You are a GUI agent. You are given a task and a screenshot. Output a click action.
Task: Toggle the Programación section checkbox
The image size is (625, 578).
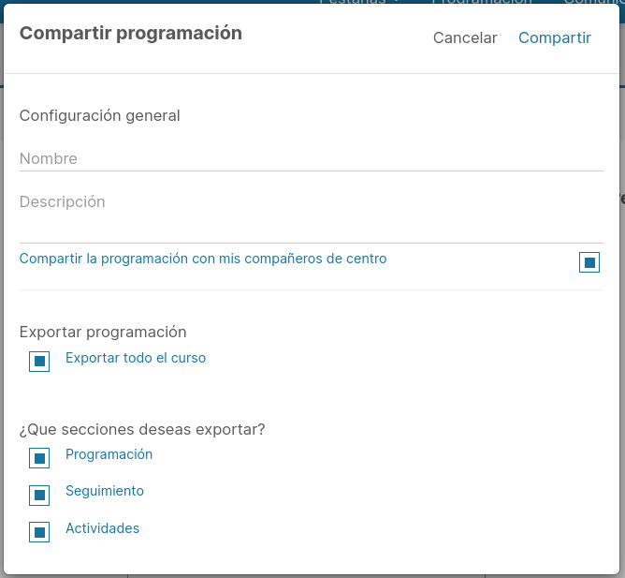pyautogui.click(x=39, y=458)
